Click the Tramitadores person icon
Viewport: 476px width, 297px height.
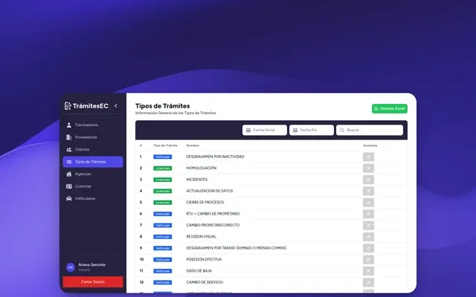click(x=69, y=125)
